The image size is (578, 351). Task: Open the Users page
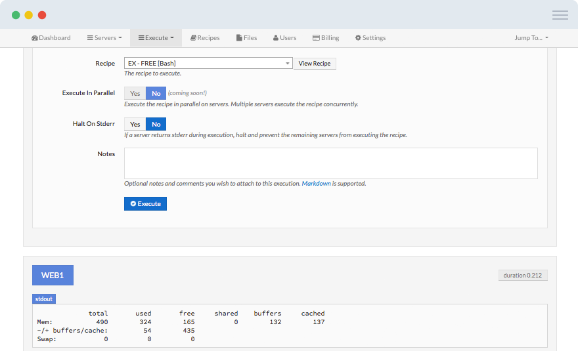tap(284, 37)
